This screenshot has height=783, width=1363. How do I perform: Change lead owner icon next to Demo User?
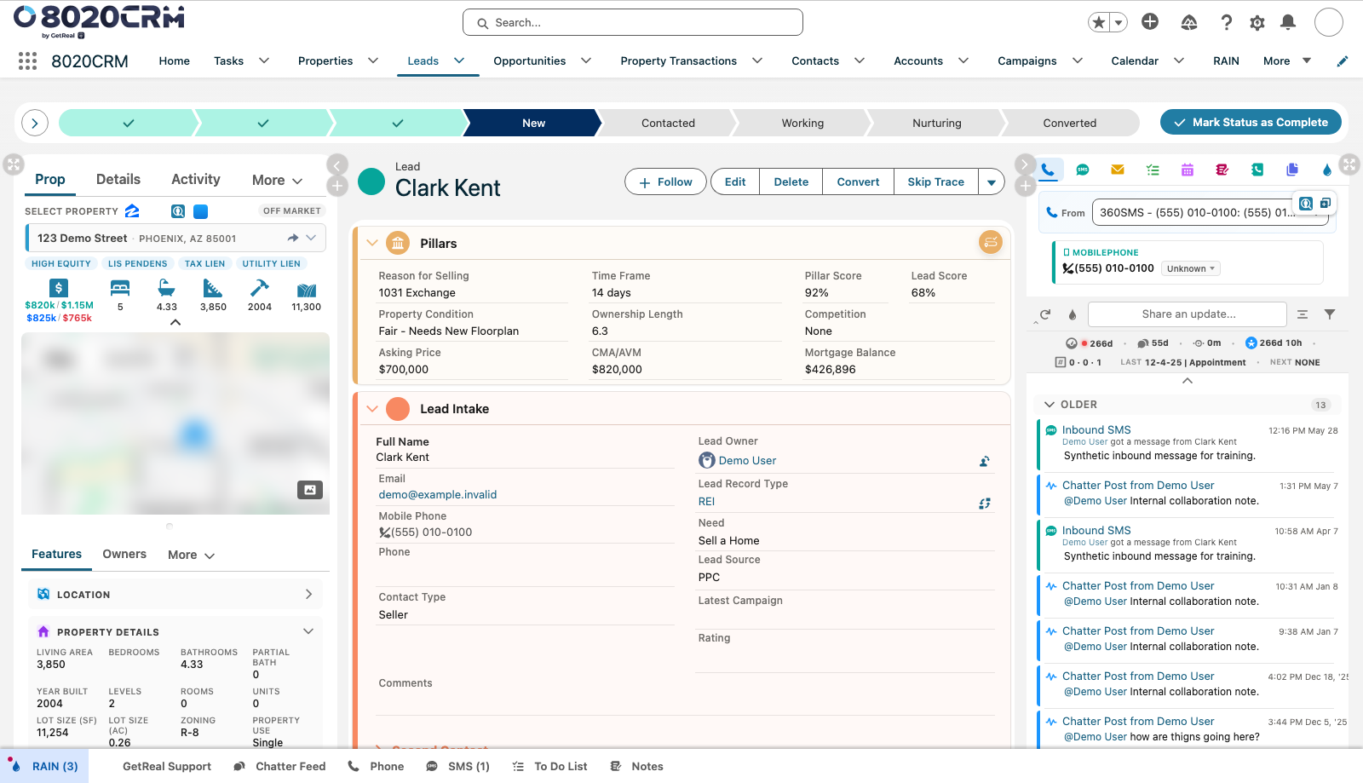pos(984,461)
